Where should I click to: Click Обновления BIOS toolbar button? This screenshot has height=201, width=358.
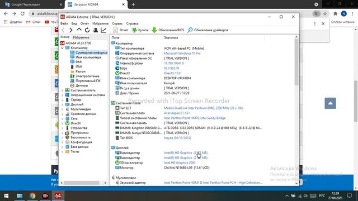coord(168,30)
